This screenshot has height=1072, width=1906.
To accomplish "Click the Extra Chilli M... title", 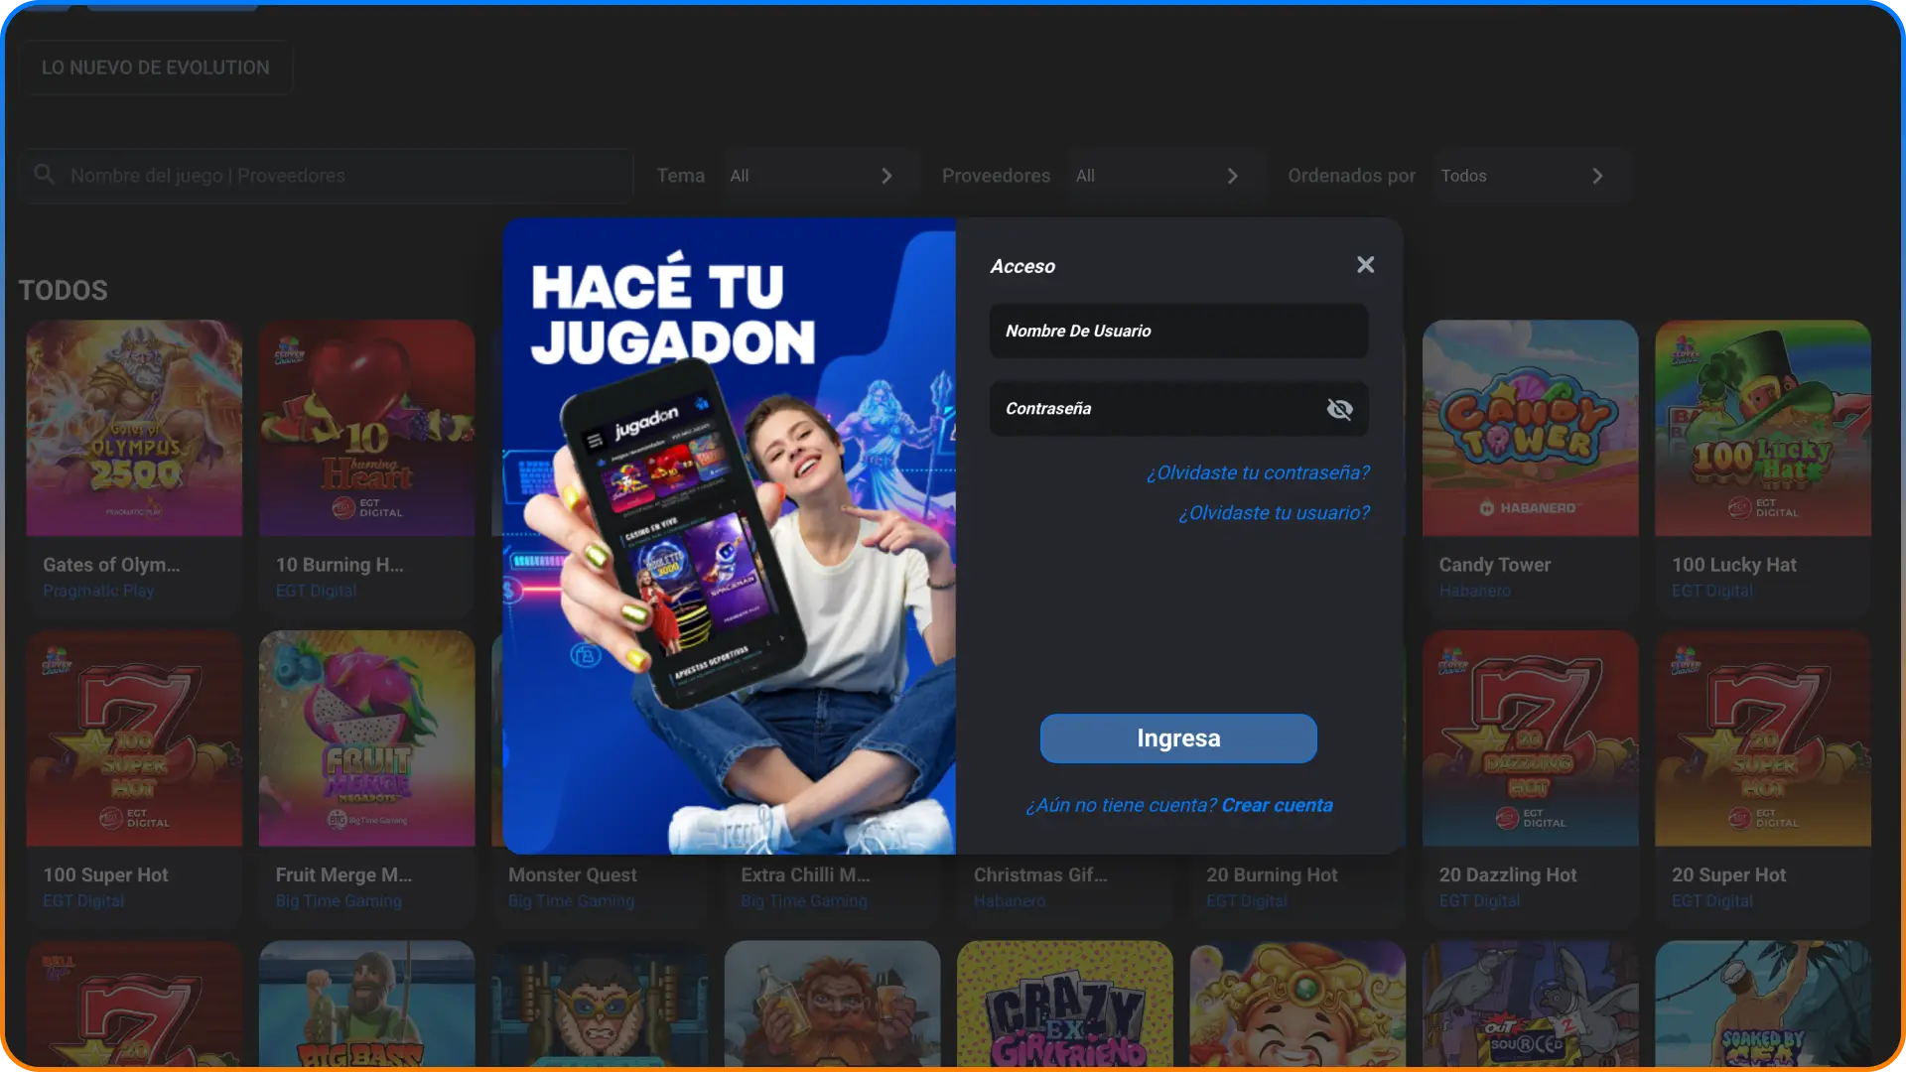I will pyautogui.click(x=805, y=875).
